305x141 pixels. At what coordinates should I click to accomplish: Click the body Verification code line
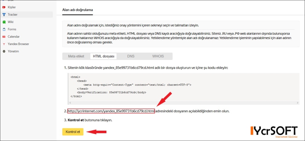pos(111,93)
